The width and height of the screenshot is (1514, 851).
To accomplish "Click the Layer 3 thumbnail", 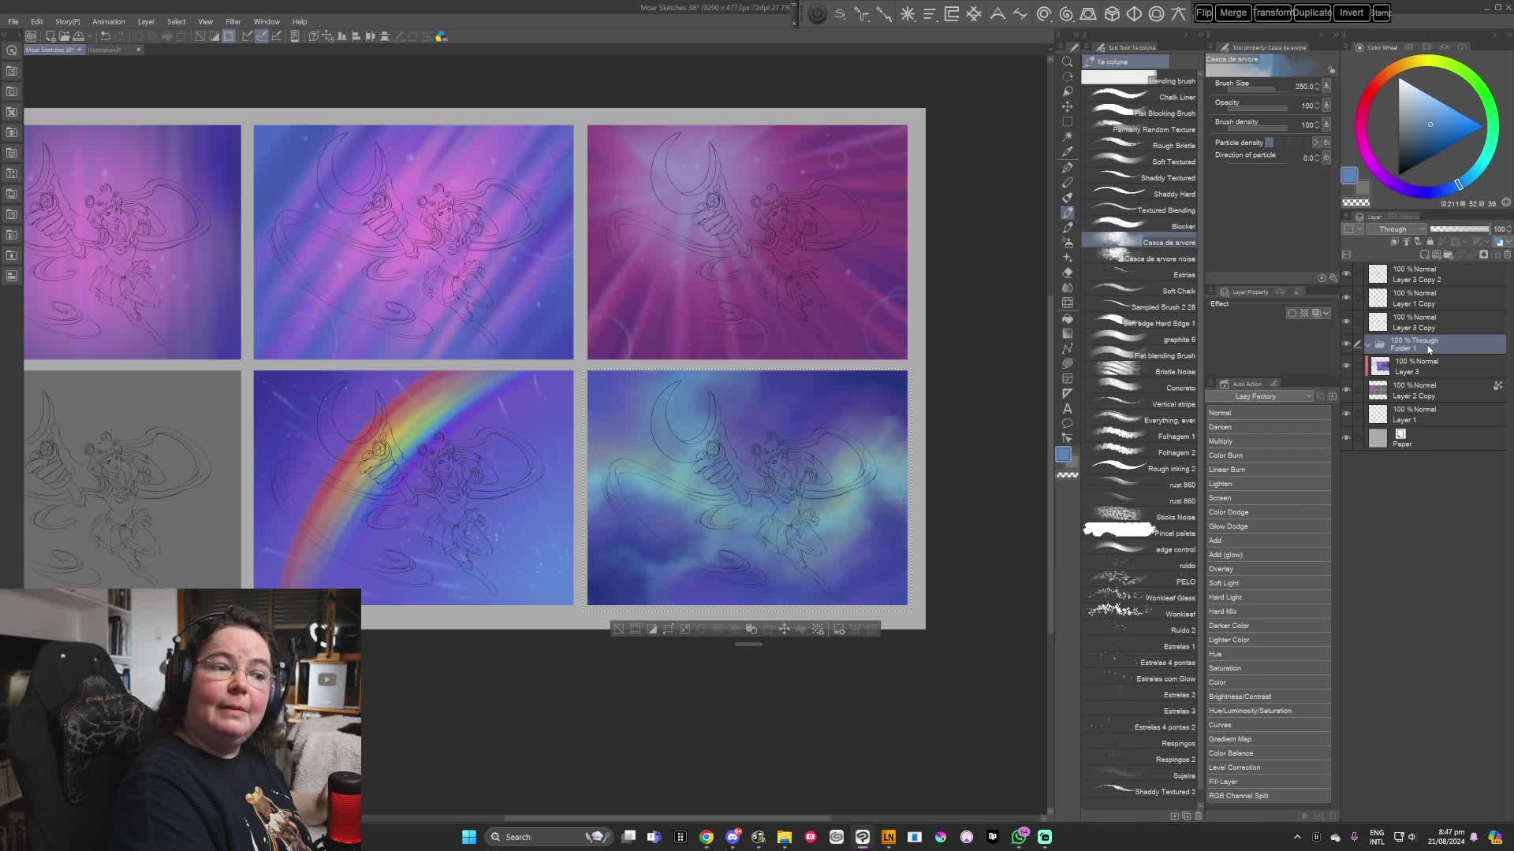I will 1380,366.
